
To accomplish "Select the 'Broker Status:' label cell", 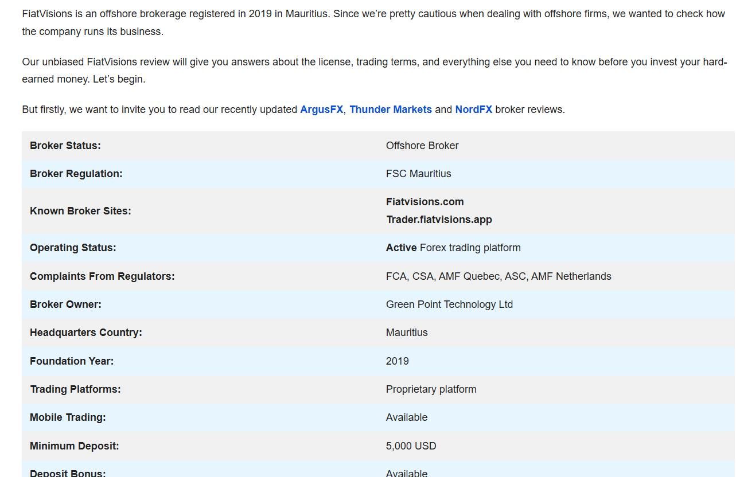I will [65, 146].
